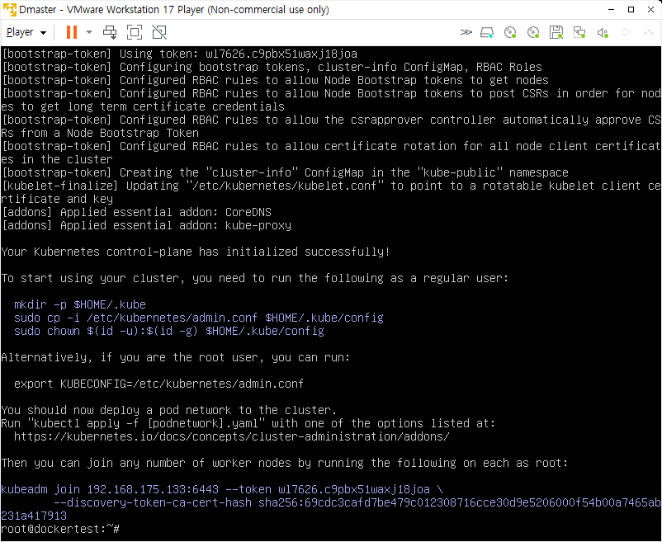This screenshot has height=542, width=662.
Task: Click the 'Applied essential addon: kube-proxy' line
Action: click(x=146, y=225)
